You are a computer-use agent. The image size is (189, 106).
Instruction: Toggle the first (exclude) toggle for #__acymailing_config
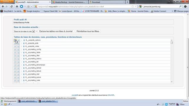pyautogui.click(x=15, y=49)
